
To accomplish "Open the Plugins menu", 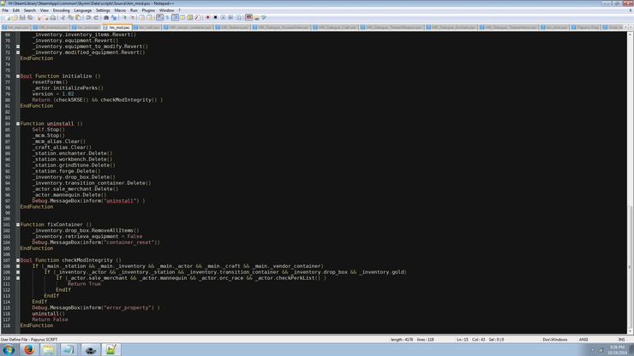I will tap(148, 10).
